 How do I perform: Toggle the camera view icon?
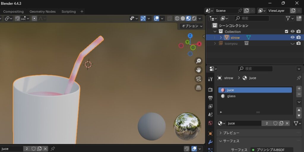199,79
